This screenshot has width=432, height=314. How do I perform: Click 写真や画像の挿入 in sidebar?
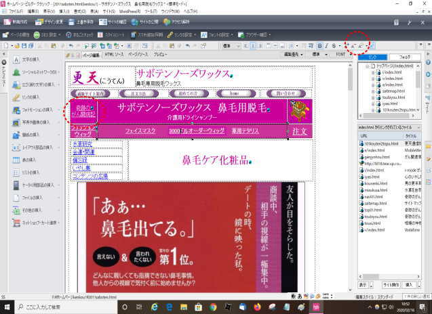point(31,122)
